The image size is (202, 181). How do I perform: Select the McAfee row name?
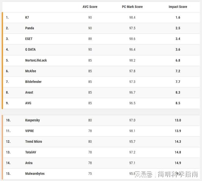coord(31,71)
